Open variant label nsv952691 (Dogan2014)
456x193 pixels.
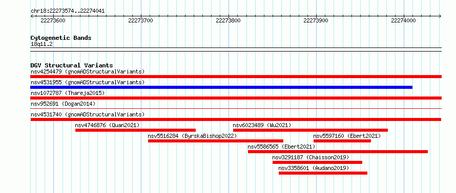point(63,104)
